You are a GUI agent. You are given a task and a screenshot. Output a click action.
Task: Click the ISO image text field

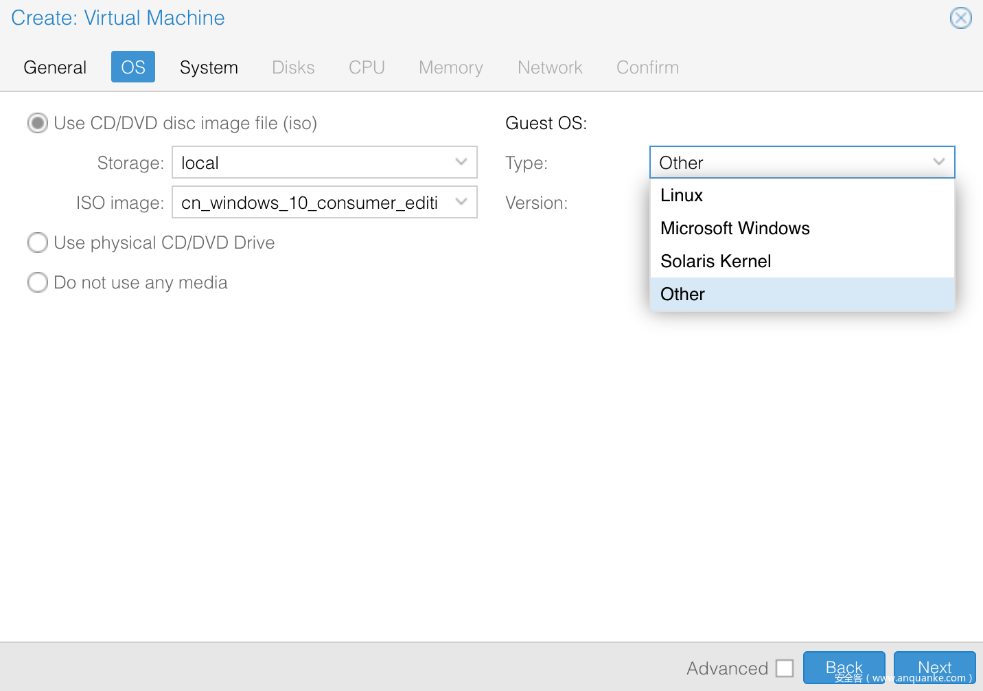[x=309, y=203]
